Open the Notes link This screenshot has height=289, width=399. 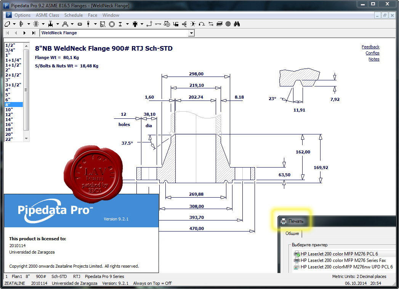coord(374,59)
